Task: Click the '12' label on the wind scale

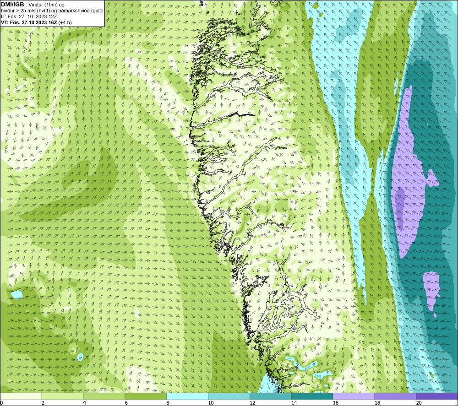Action: [x=252, y=403]
